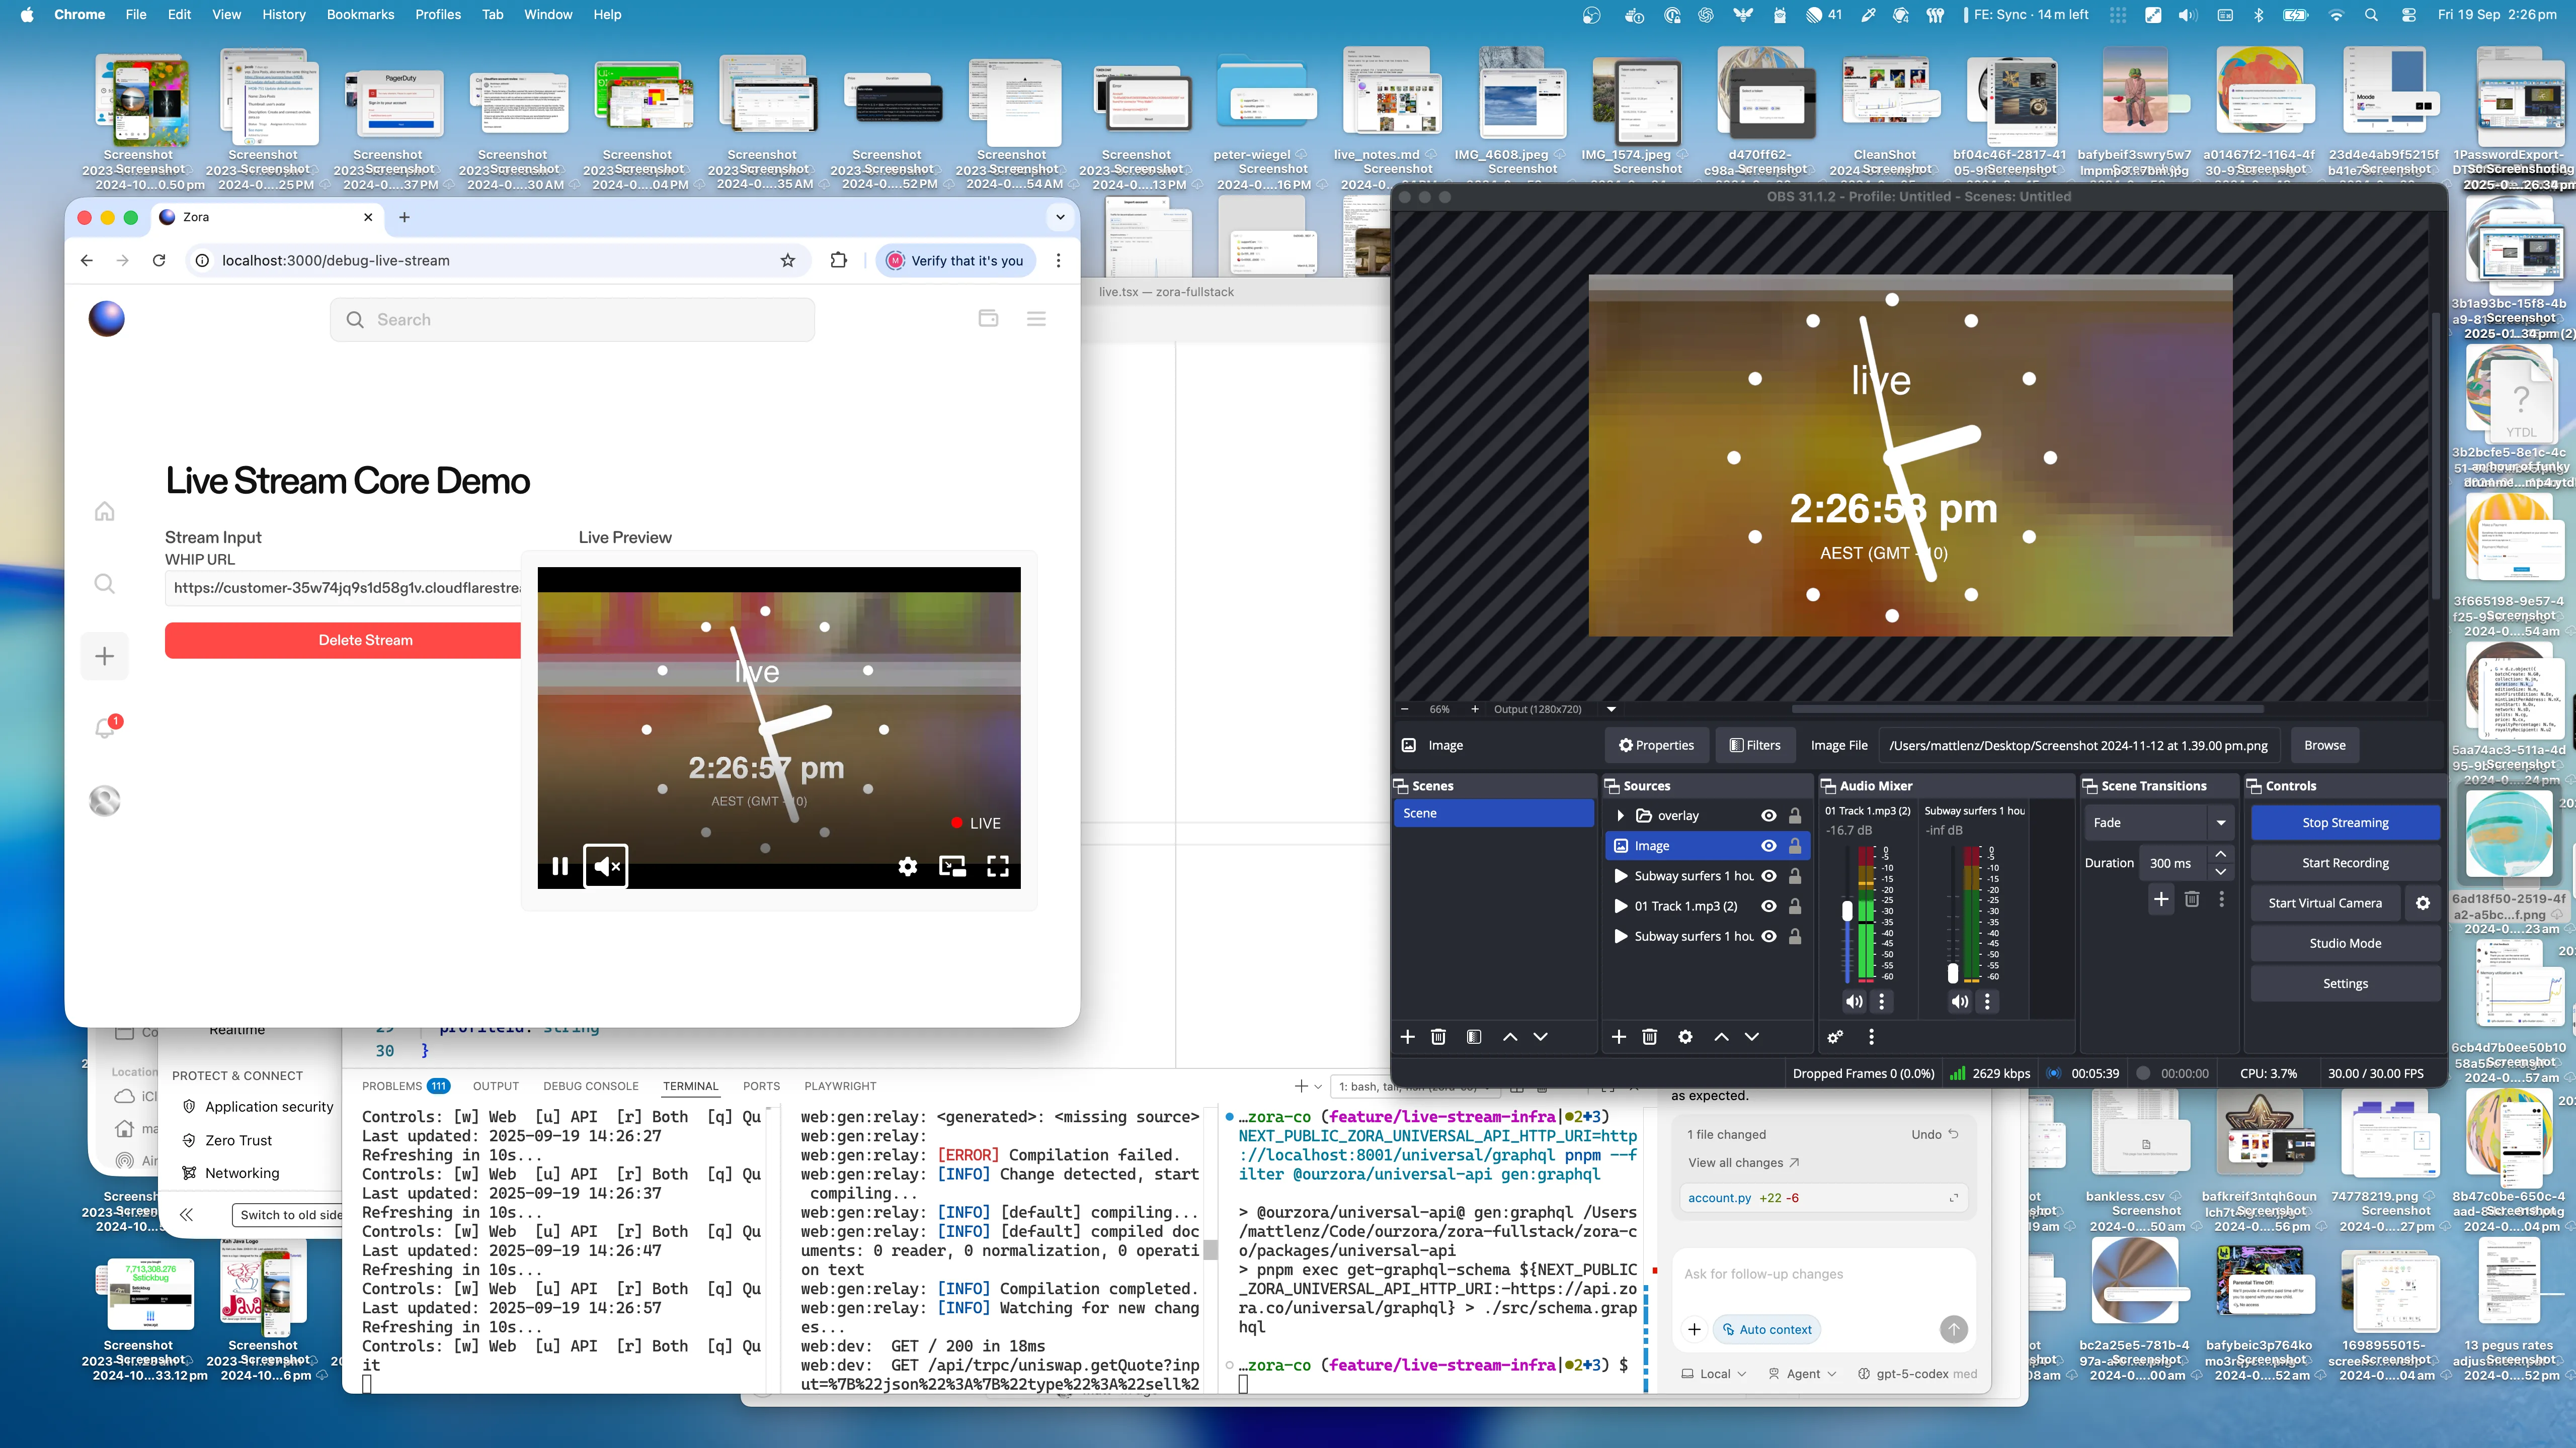2576x1448 pixels.
Task: Adjust 01 Track 1.mp3 volume fader
Action: point(1847,912)
